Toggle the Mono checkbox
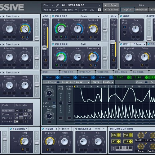This screenshot has width=155, height=155. tap(146, 82)
